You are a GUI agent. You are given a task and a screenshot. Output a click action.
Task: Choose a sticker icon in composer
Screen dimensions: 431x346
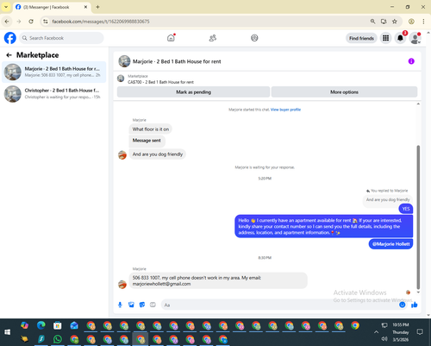(x=142, y=305)
